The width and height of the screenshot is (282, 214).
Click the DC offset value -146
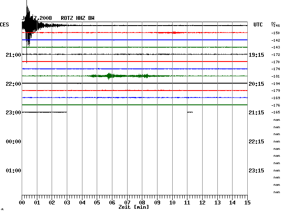point(275,26)
